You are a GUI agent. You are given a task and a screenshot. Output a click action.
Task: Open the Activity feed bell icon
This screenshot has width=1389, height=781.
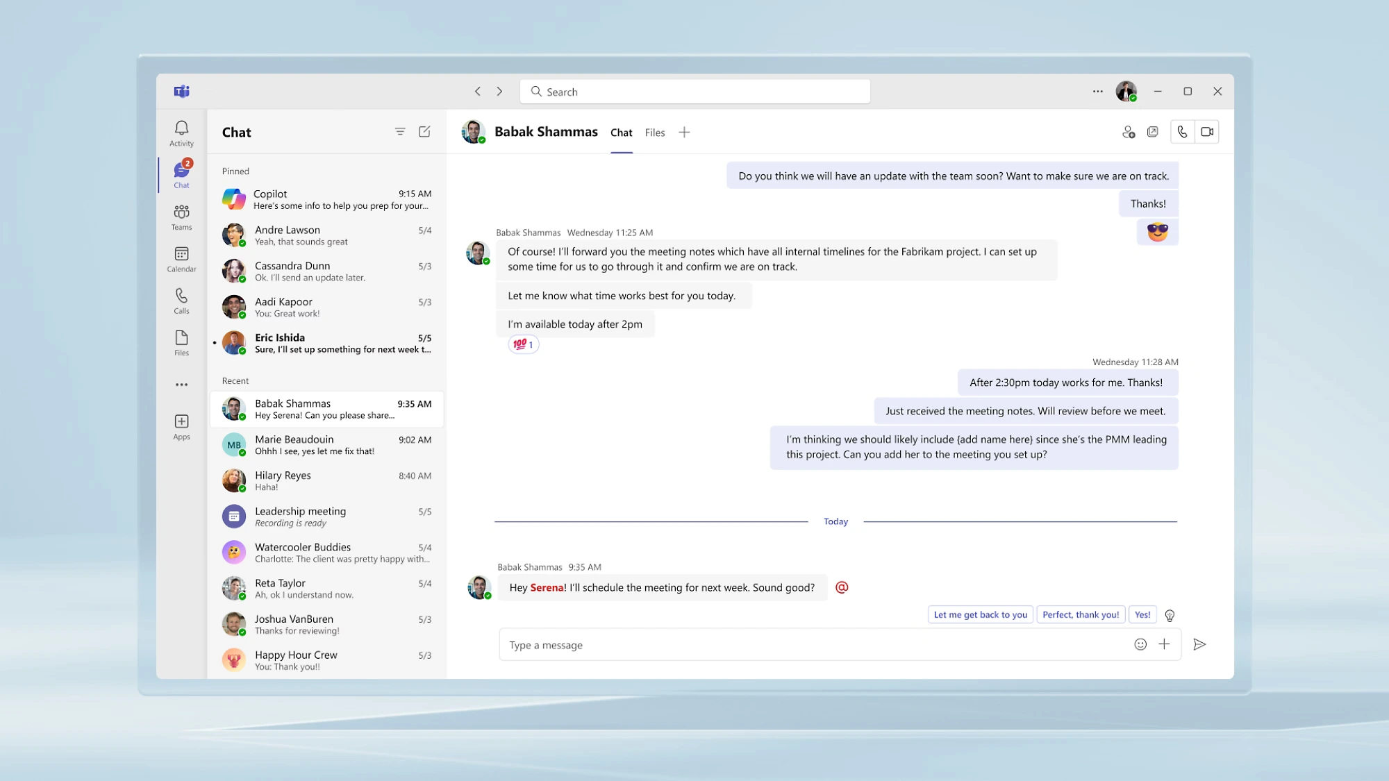tap(181, 133)
